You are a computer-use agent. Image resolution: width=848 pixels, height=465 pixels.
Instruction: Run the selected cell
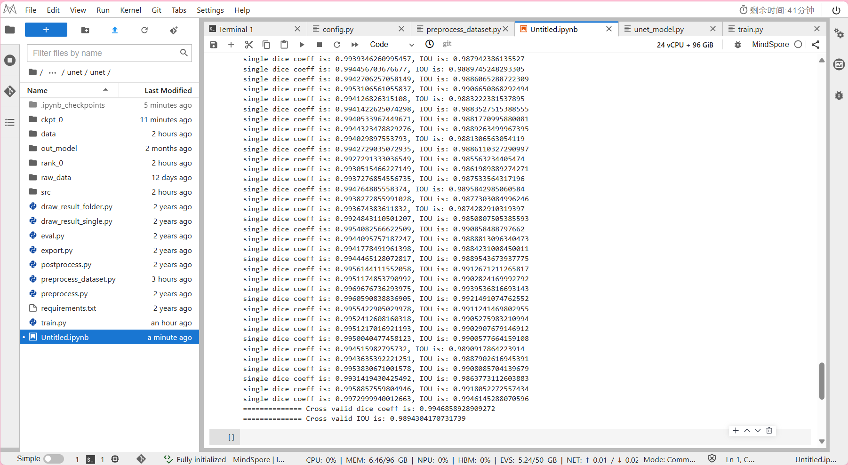[302, 44]
